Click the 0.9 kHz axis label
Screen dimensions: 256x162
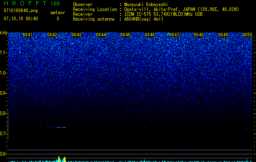(x=3, y=93)
